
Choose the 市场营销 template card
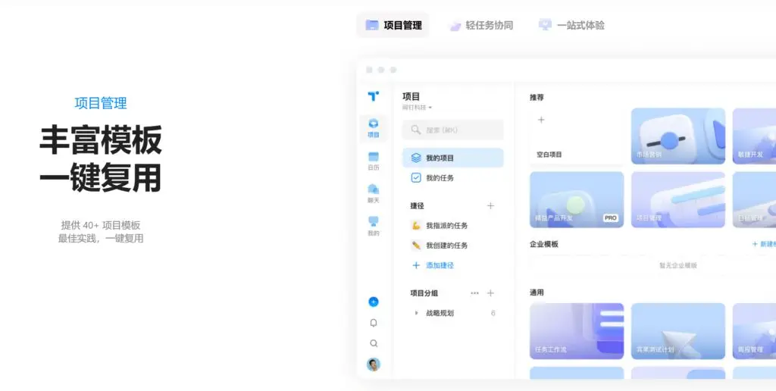pyautogui.click(x=678, y=136)
